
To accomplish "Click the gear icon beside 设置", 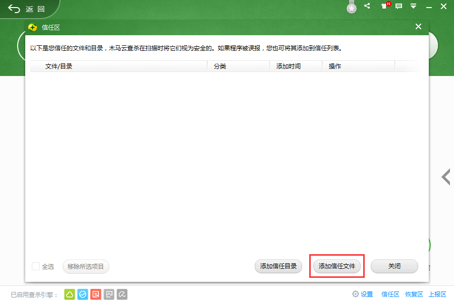I will [x=355, y=294].
